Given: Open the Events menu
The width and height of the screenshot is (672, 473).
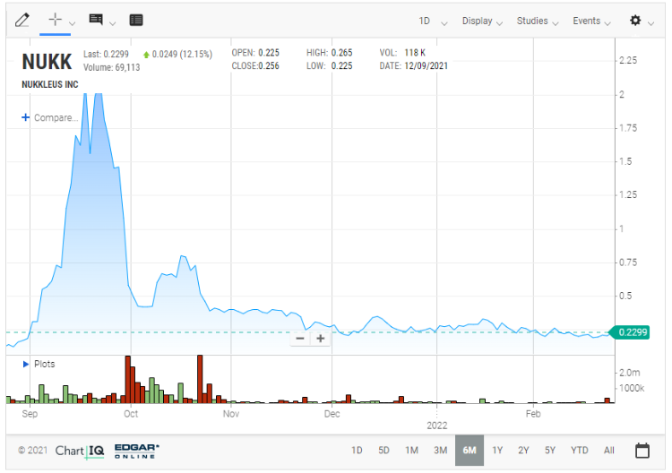Looking at the screenshot, I should (591, 21).
